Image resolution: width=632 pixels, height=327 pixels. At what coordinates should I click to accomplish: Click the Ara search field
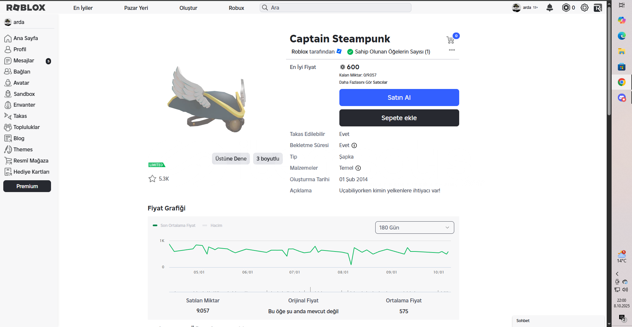(x=336, y=8)
